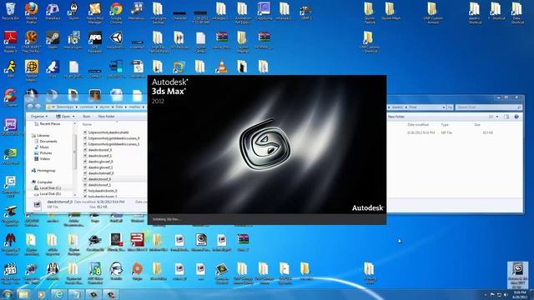Image resolution: width=534 pixels, height=300 pixels.
Task: Select Computer in the navigation pane
Action: tap(43, 182)
